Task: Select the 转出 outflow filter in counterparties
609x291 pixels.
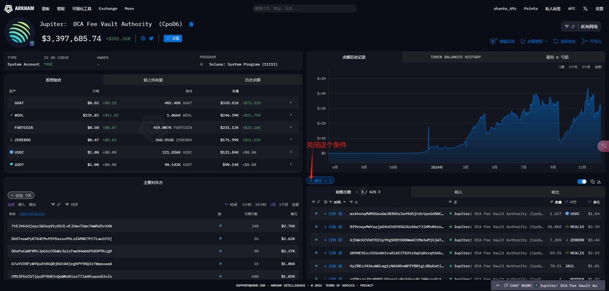Action: coord(32,204)
